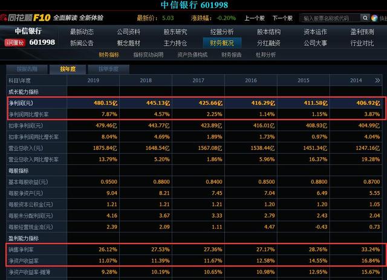Click the 净利润同比增长率 row label

(x=28, y=114)
